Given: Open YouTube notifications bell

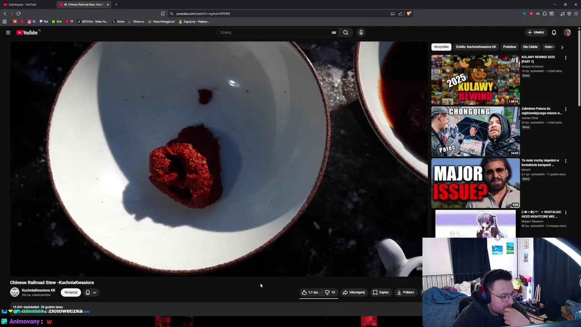Looking at the screenshot, I should click(554, 32).
